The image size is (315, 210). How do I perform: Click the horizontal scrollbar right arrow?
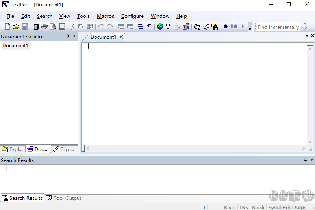pyautogui.click(x=303, y=148)
